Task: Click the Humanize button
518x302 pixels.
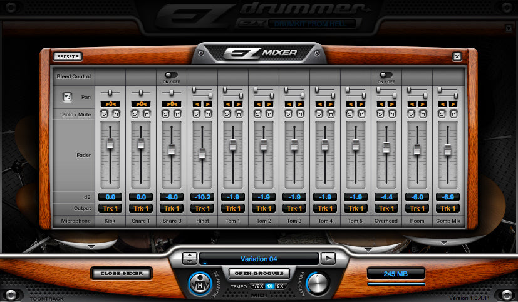Action: coord(202,284)
